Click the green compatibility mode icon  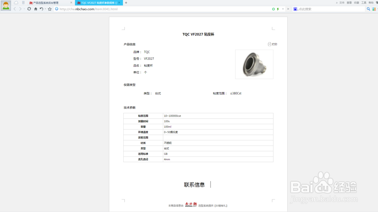click(273, 9)
